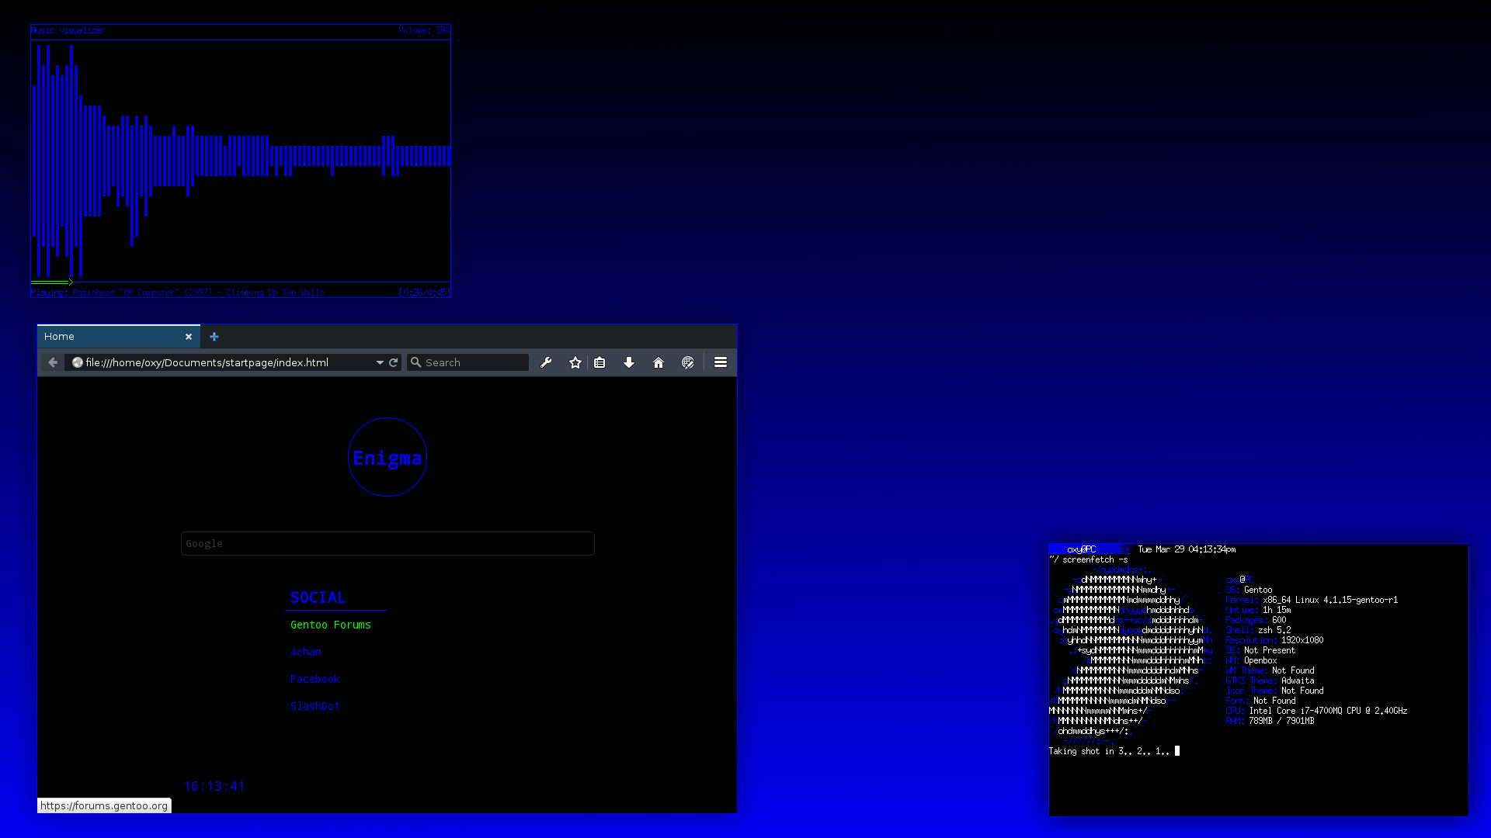This screenshot has width=1491, height=838.
Task: Click the Volume readout in music visualizer
Action: point(424,30)
